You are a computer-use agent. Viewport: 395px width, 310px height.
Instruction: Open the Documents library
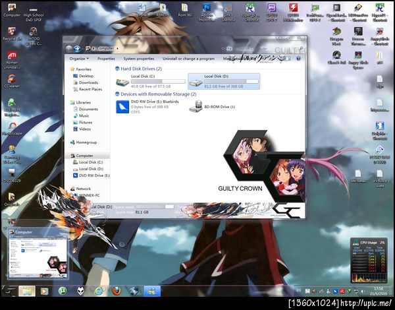[88, 109]
